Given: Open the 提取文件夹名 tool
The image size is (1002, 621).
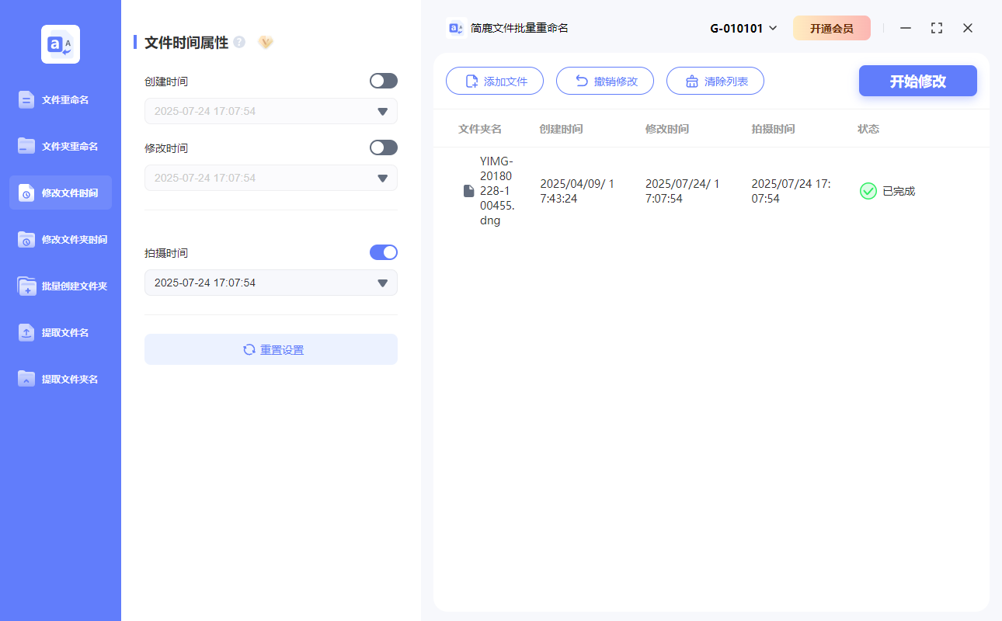Looking at the screenshot, I should coord(60,379).
